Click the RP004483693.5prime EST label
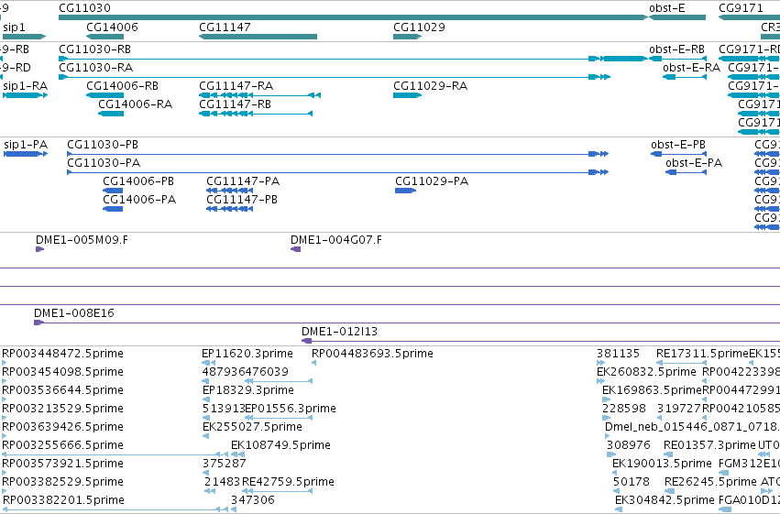Screen dimensions: 780x514 point(372,354)
